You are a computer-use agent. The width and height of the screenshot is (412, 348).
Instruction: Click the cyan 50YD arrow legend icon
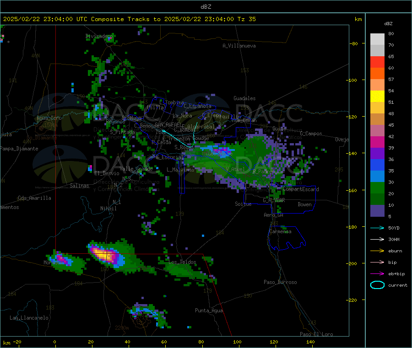(377, 228)
